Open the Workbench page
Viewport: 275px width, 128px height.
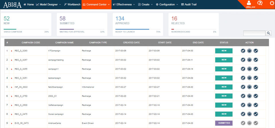pyautogui.click(x=72, y=5)
